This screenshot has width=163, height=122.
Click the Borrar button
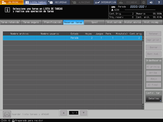coord(154,47)
